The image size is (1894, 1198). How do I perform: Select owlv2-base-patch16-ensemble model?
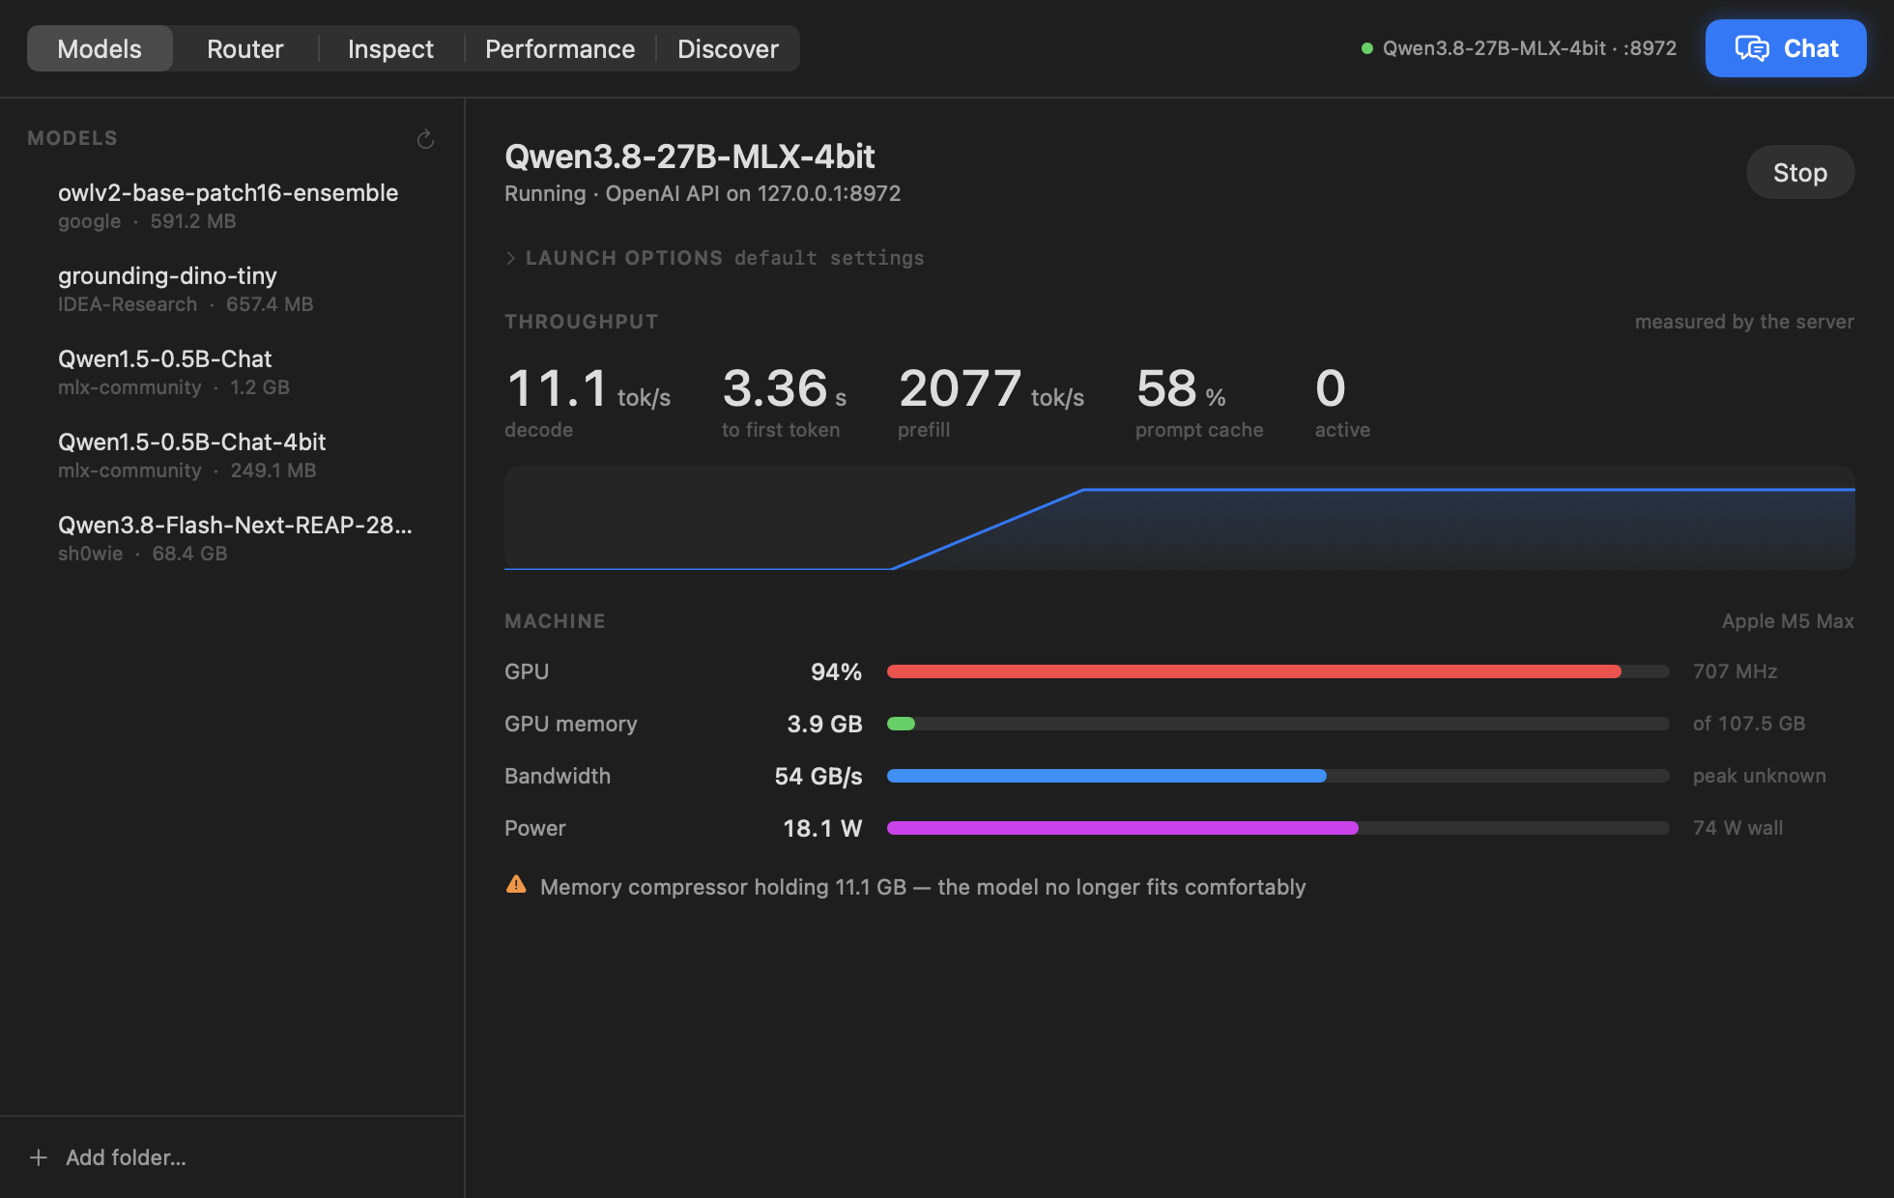tap(232, 206)
